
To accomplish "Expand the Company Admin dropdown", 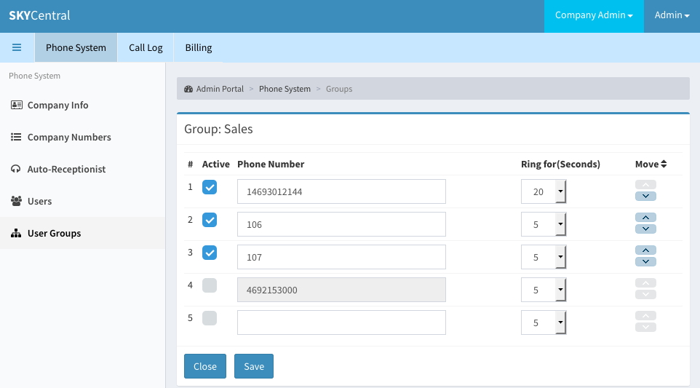I will coord(594,15).
